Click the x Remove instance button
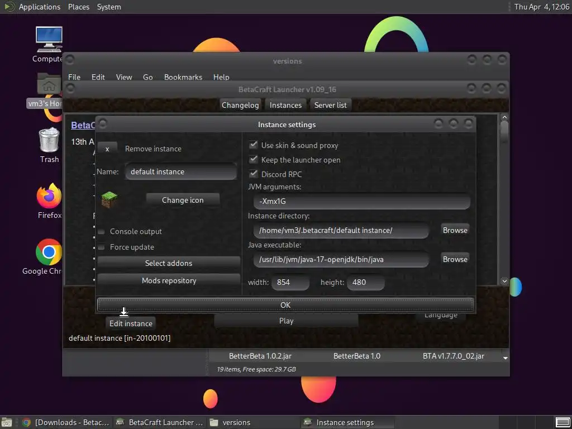 coord(107,149)
